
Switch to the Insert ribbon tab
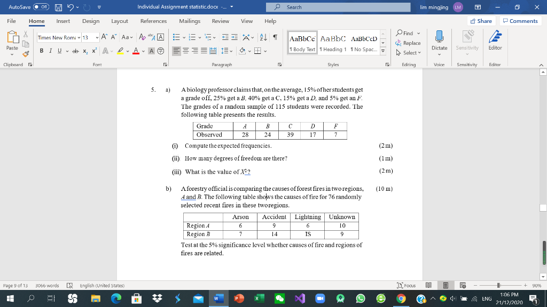(62, 21)
